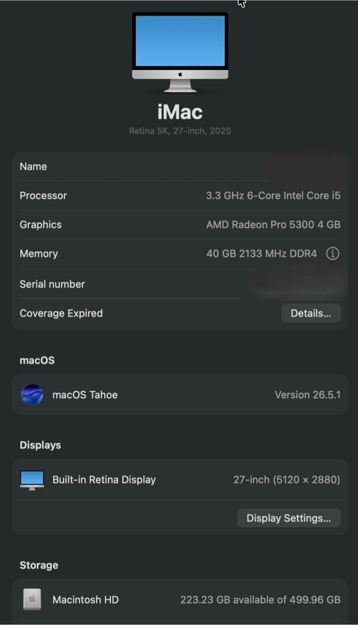
Task: Click 'Retina 5K, 27-inch, 2020' subtitle
Action: 180,131
